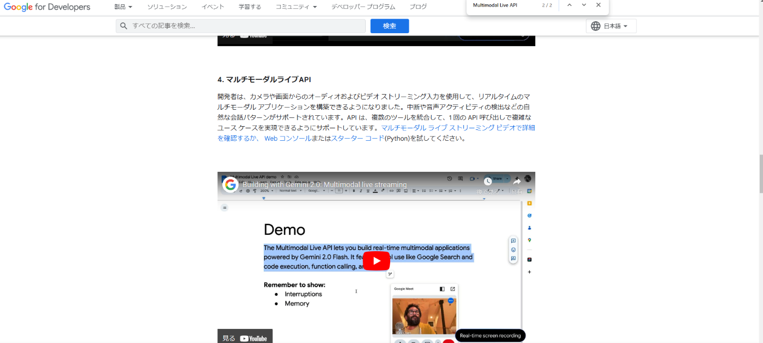
Task: Go to next find match (down arrow)
Action: (x=584, y=5)
